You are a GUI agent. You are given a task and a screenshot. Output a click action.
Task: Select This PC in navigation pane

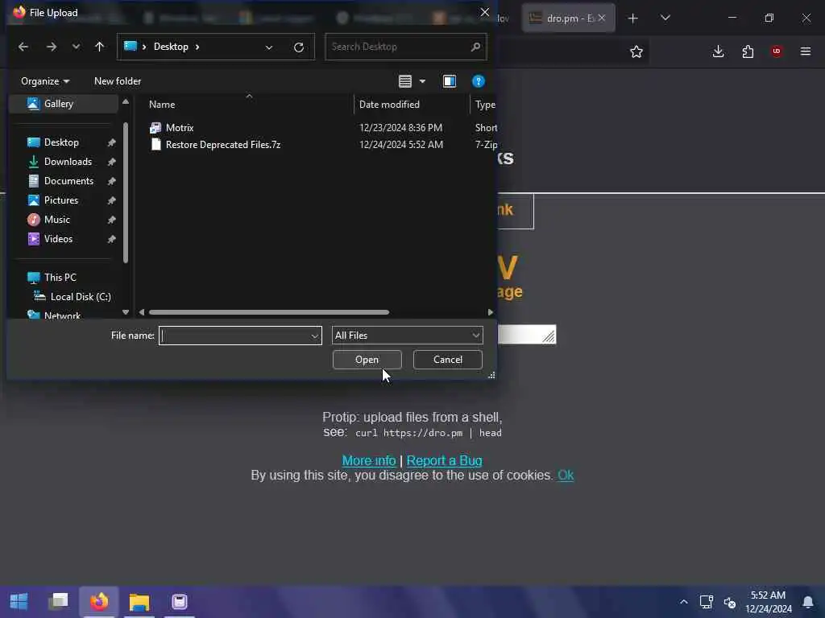60,278
